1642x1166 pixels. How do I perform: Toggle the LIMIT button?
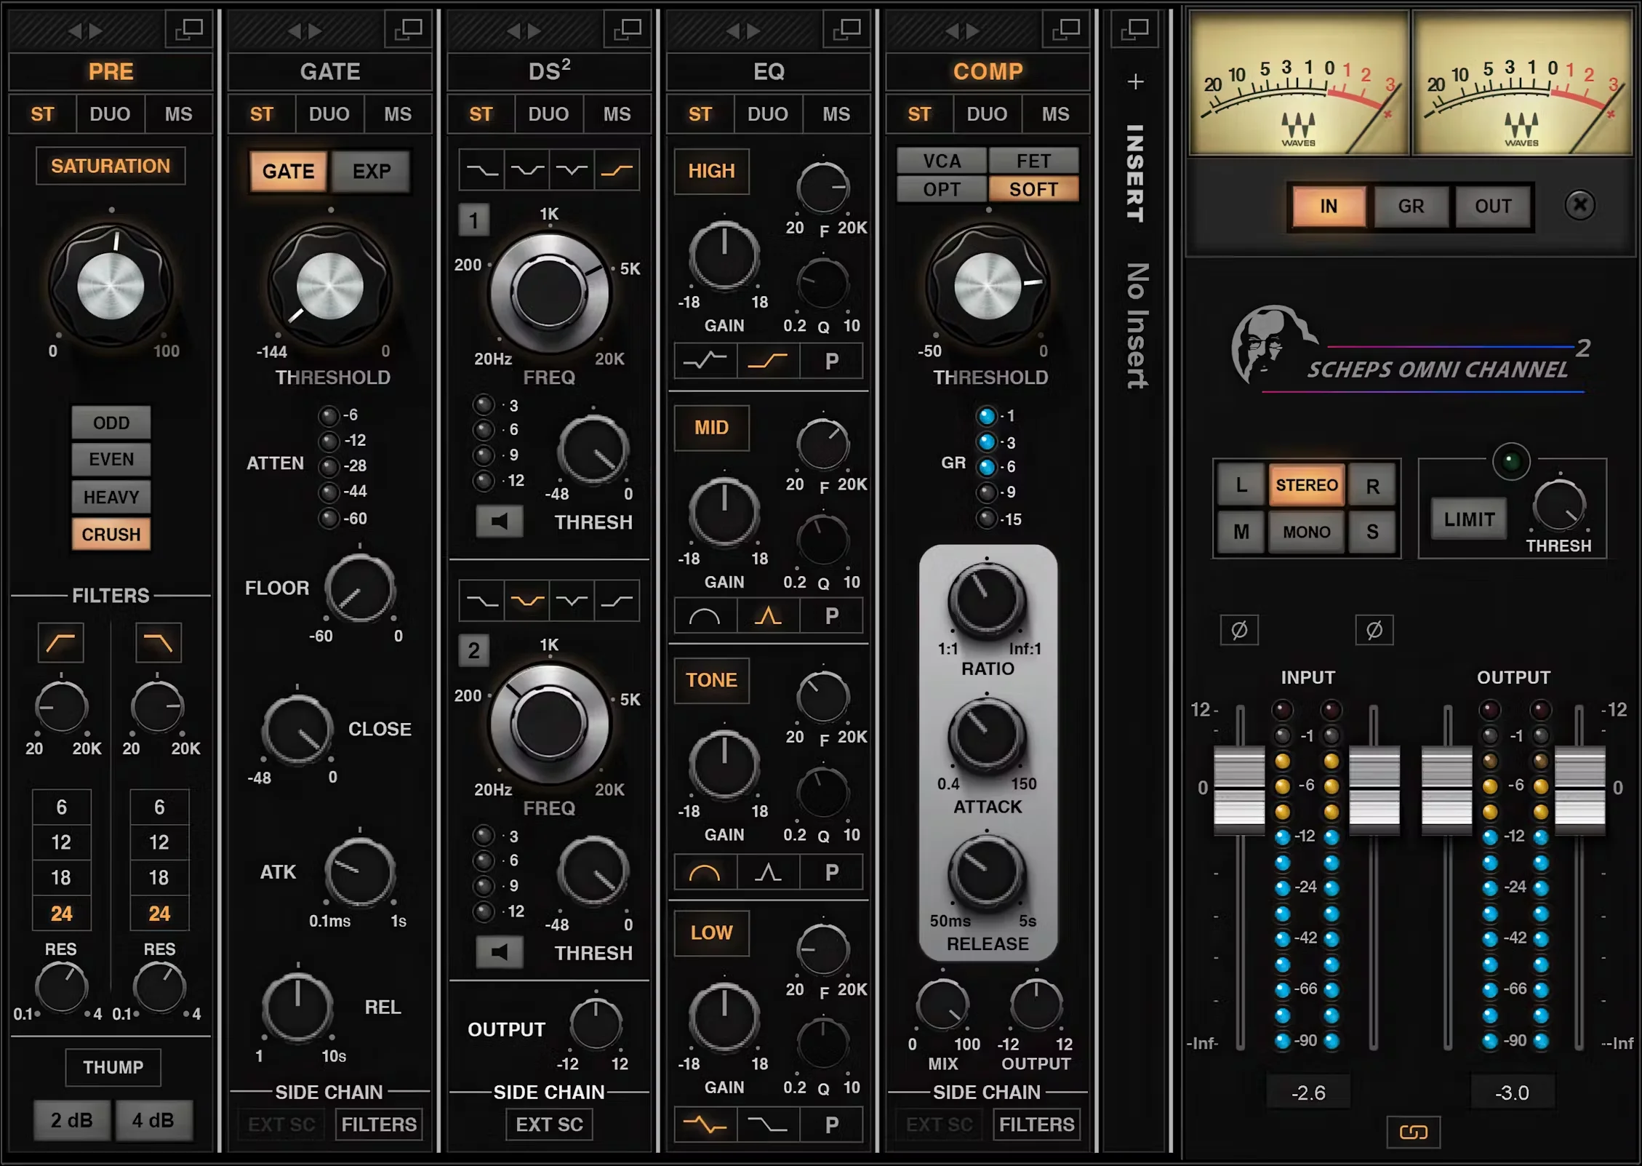pyautogui.click(x=1469, y=519)
